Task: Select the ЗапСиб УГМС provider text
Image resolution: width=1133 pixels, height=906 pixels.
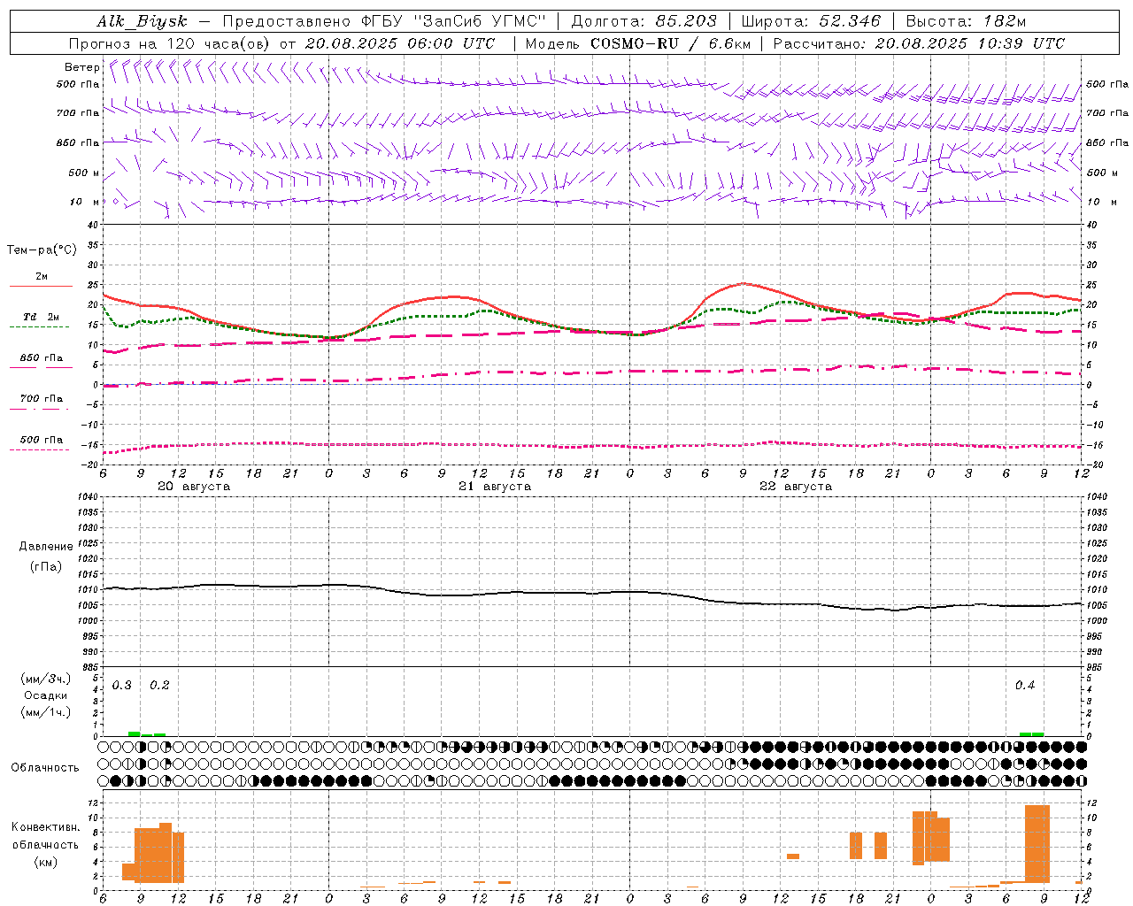Action: tap(480, 21)
